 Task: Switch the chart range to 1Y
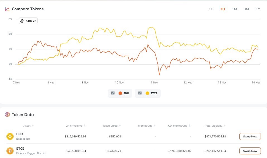pyautogui.click(x=258, y=9)
